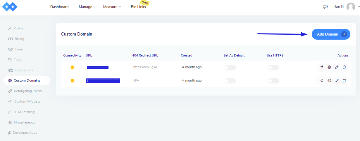Click the plug icon in second domain row
Image resolution: width=360 pixels, height=141 pixels.
(x=322, y=81)
